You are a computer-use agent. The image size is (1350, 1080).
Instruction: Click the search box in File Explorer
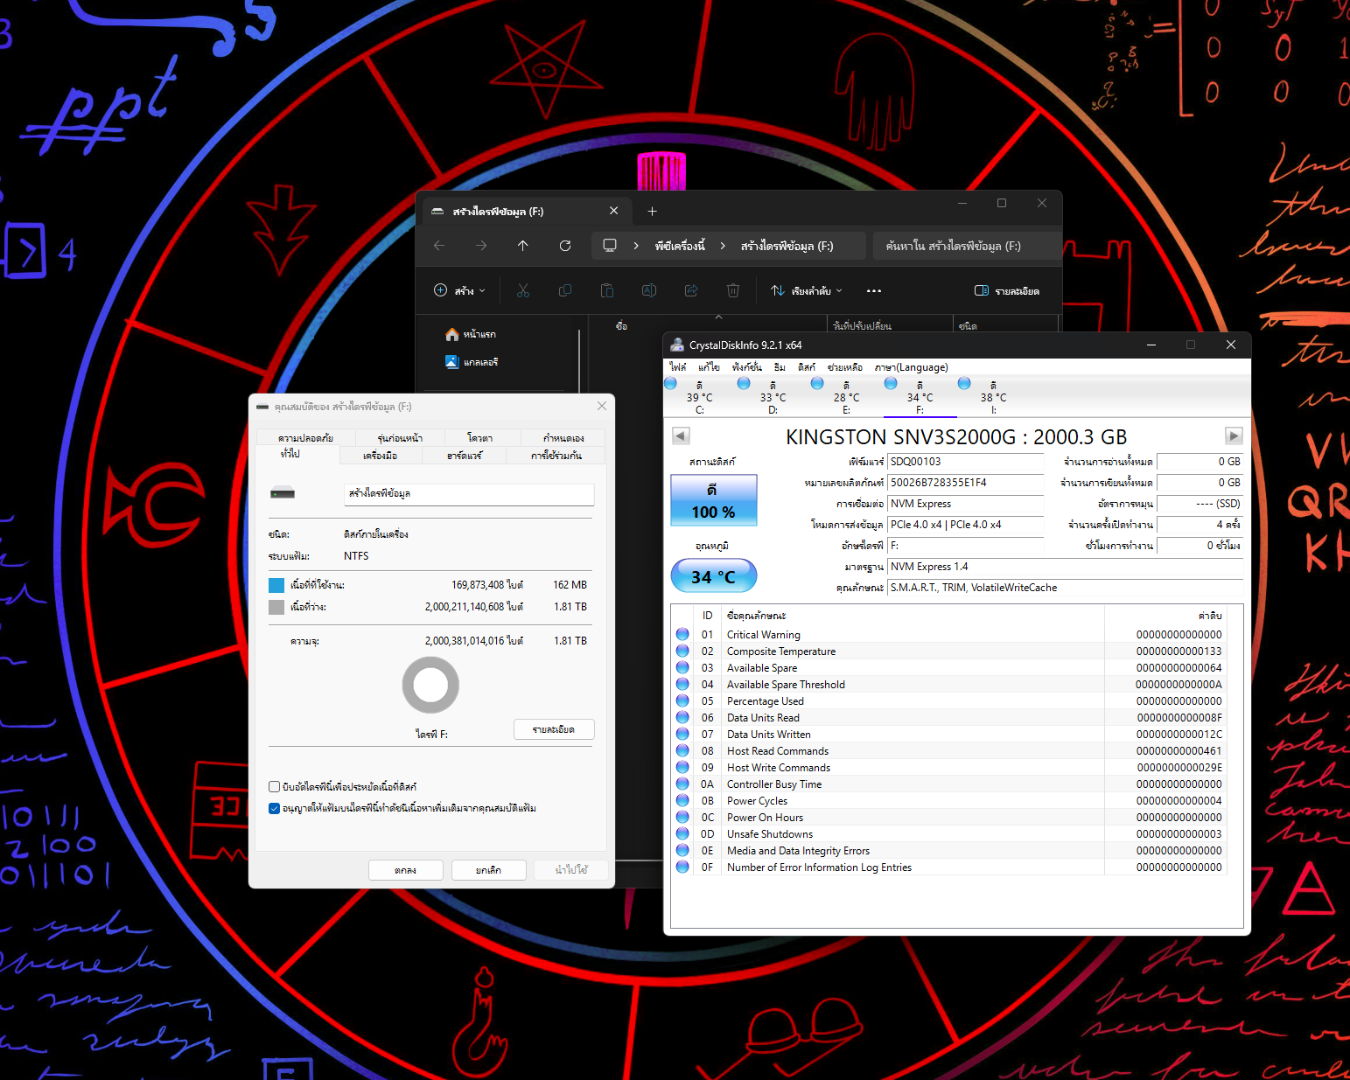pos(966,246)
